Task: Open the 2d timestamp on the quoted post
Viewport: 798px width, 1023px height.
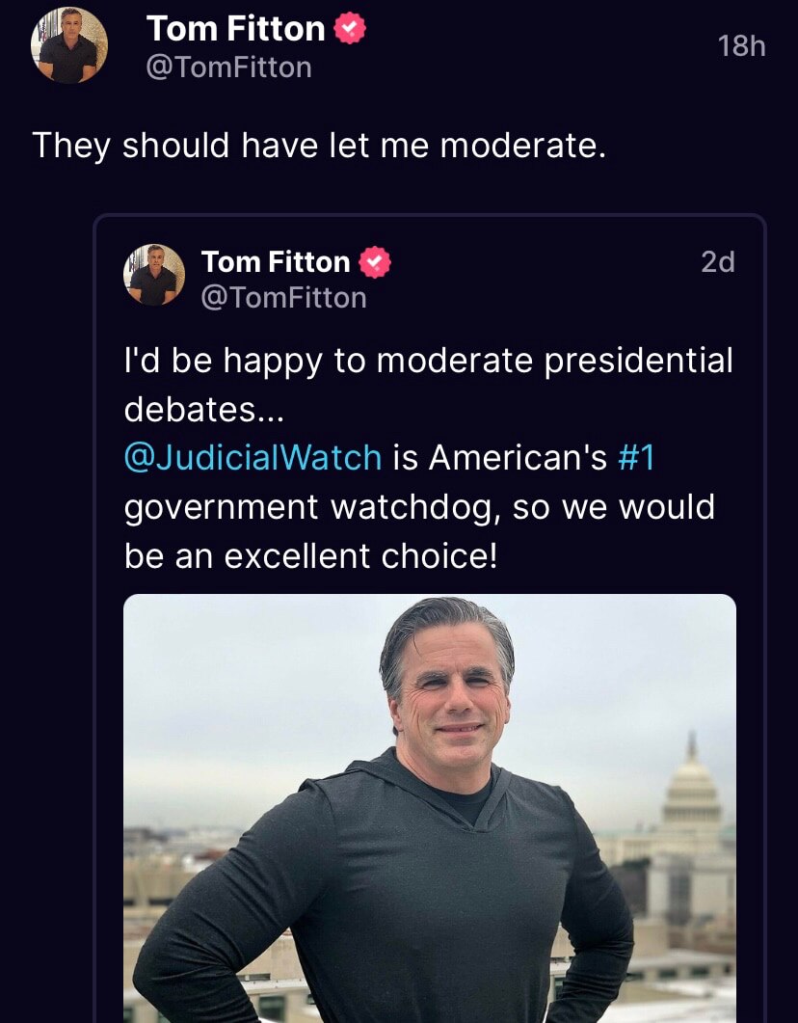Action: point(717,262)
